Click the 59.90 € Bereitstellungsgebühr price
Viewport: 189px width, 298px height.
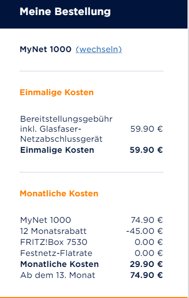[x=146, y=129]
